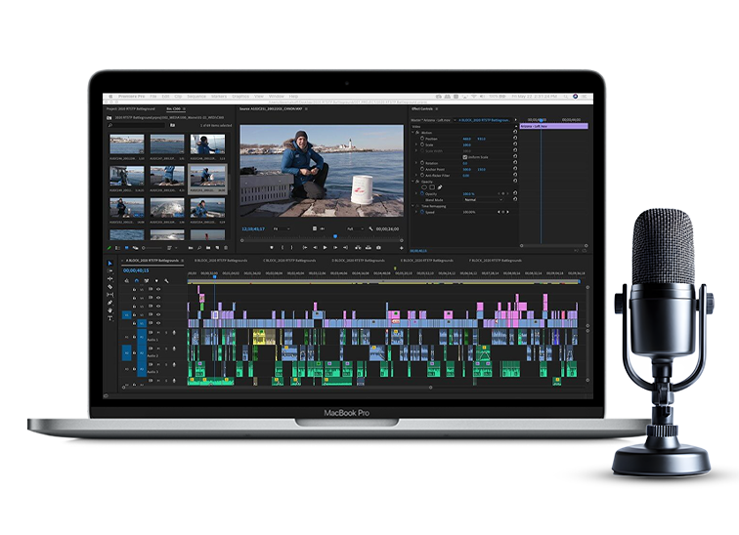Toggle snap magnet in timeline header
Image resolution: width=739 pixels, height=535 pixels.
click(136, 281)
